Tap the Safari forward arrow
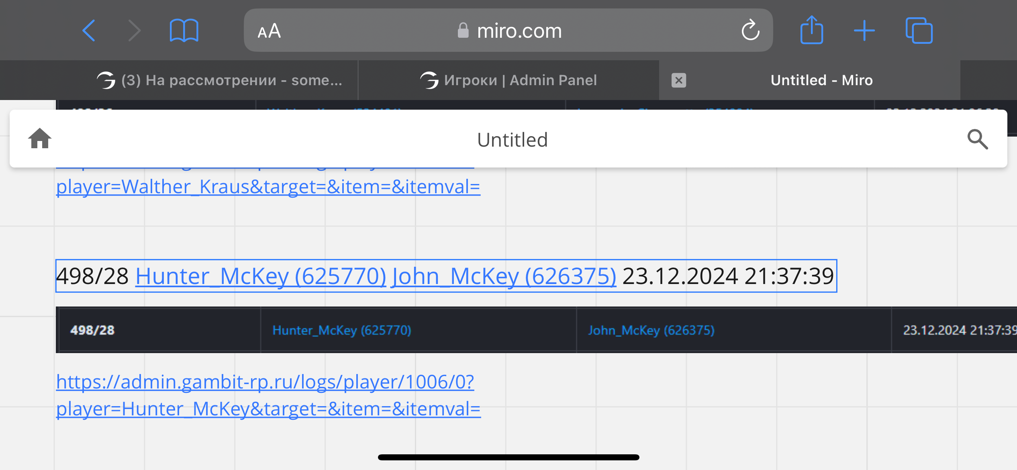This screenshot has width=1017, height=470. click(x=134, y=31)
